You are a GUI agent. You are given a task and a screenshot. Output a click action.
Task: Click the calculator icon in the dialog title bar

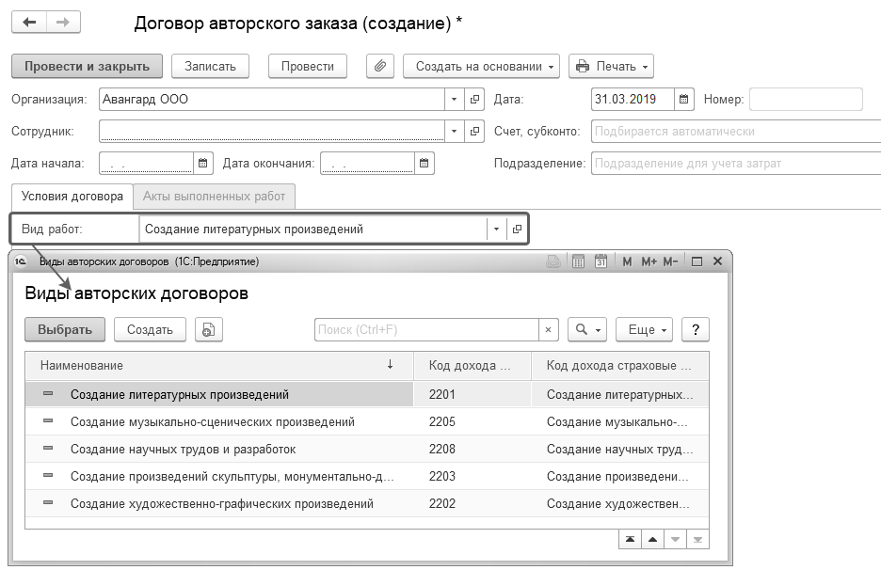coord(578,261)
